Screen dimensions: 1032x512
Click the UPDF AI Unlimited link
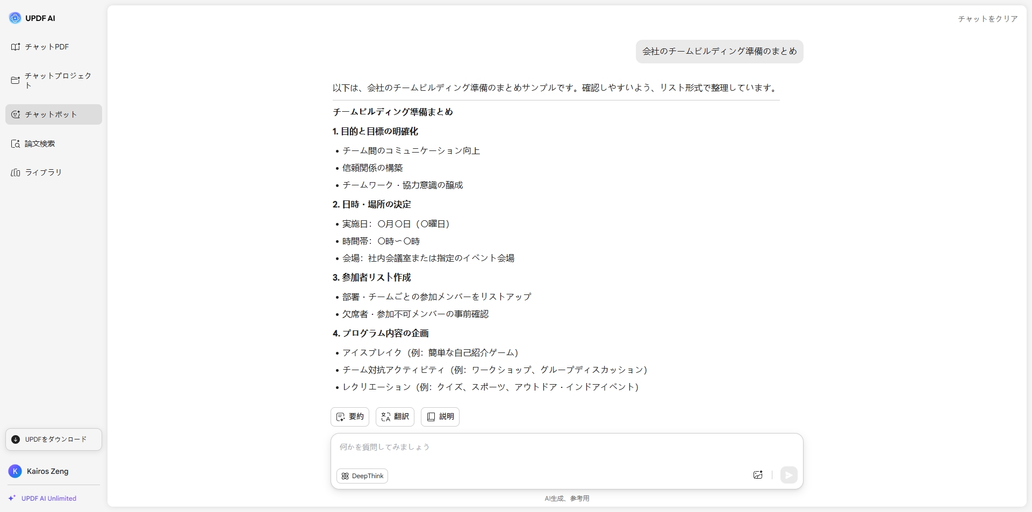[x=49, y=499]
